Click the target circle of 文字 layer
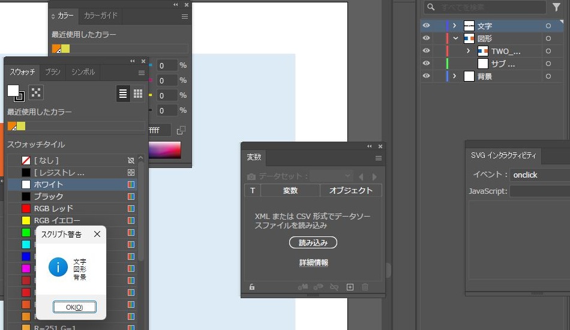This screenshot has width=570, height=330. [548, 26]
